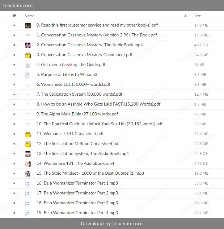Screen dimensions: 224x229
Task: Click yellow icon of Sexcalation Method Cheatsheet.pdf
Action: pyautogui.click(x=28, y=144)
